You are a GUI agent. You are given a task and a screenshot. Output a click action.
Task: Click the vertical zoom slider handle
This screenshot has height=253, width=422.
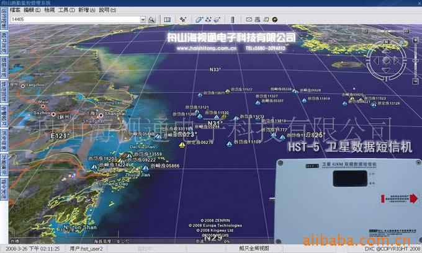415,61
